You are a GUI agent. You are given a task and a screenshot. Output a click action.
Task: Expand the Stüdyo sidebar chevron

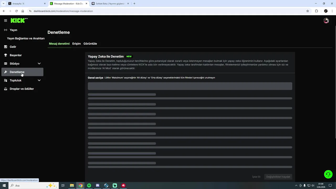click(39, 64)
